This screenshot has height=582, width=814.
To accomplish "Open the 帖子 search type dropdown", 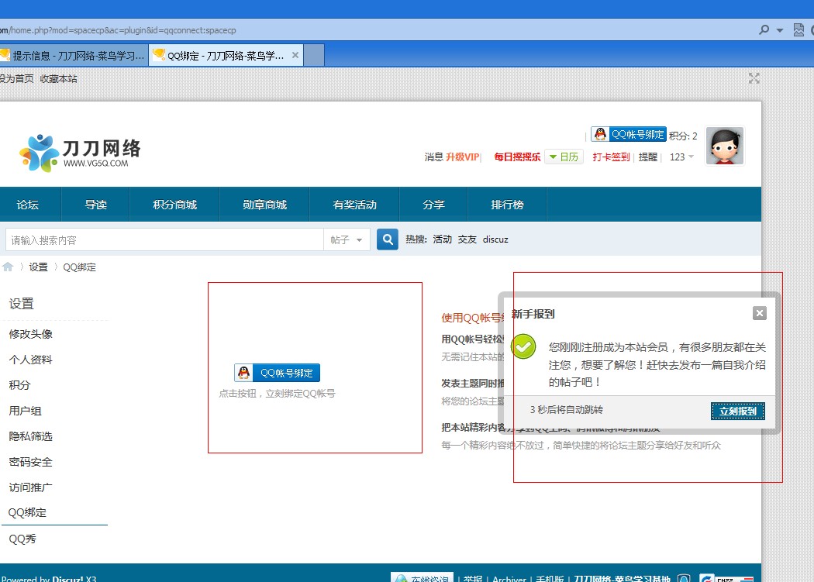I will click(347, 240).
